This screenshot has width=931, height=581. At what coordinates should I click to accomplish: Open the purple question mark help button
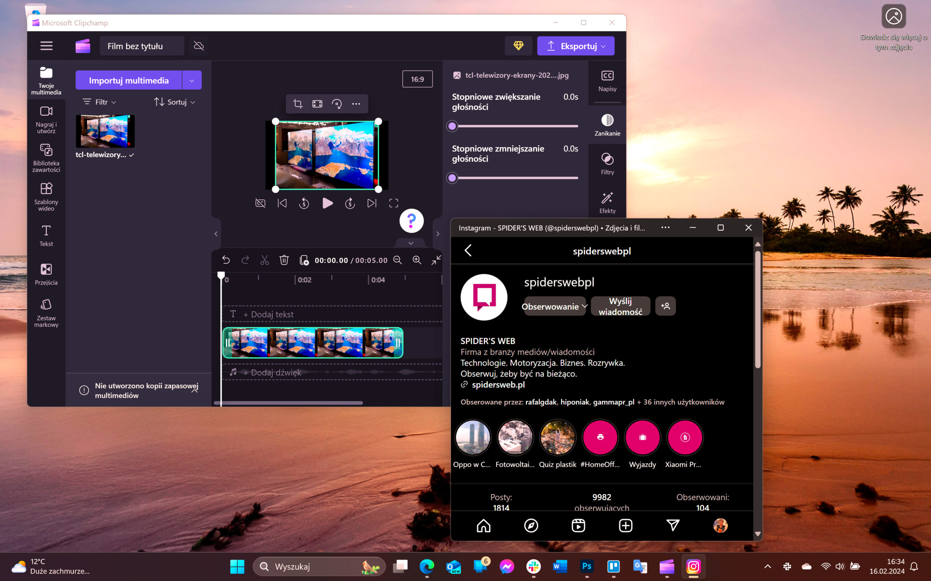coord(411,220)
